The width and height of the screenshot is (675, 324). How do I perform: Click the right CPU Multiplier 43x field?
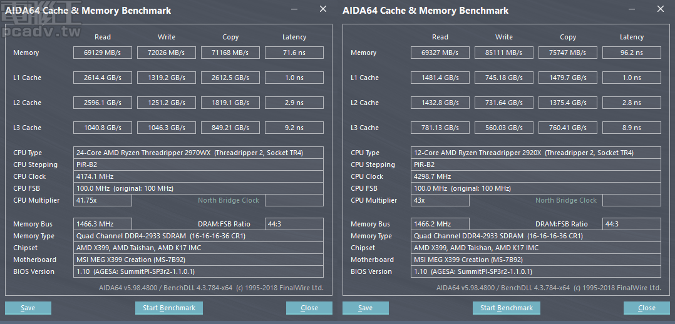click(x=440, y=200)
